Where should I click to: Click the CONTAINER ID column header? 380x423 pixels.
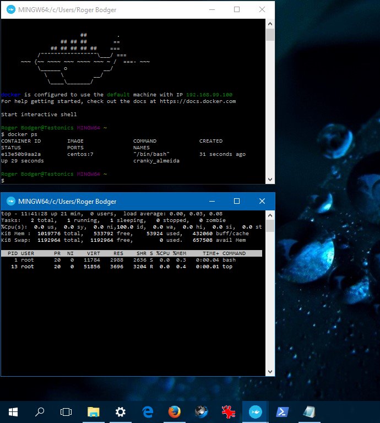[x=21, y=141]
